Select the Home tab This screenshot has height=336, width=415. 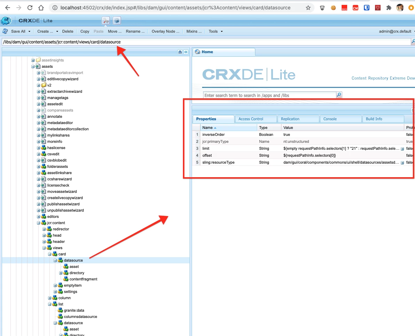[224, 52]
